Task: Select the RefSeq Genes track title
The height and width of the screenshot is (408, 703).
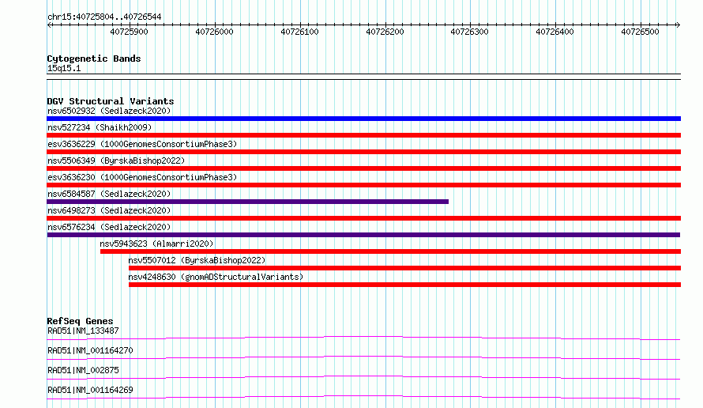Action: pyautogui.click(x=81, y=321)
